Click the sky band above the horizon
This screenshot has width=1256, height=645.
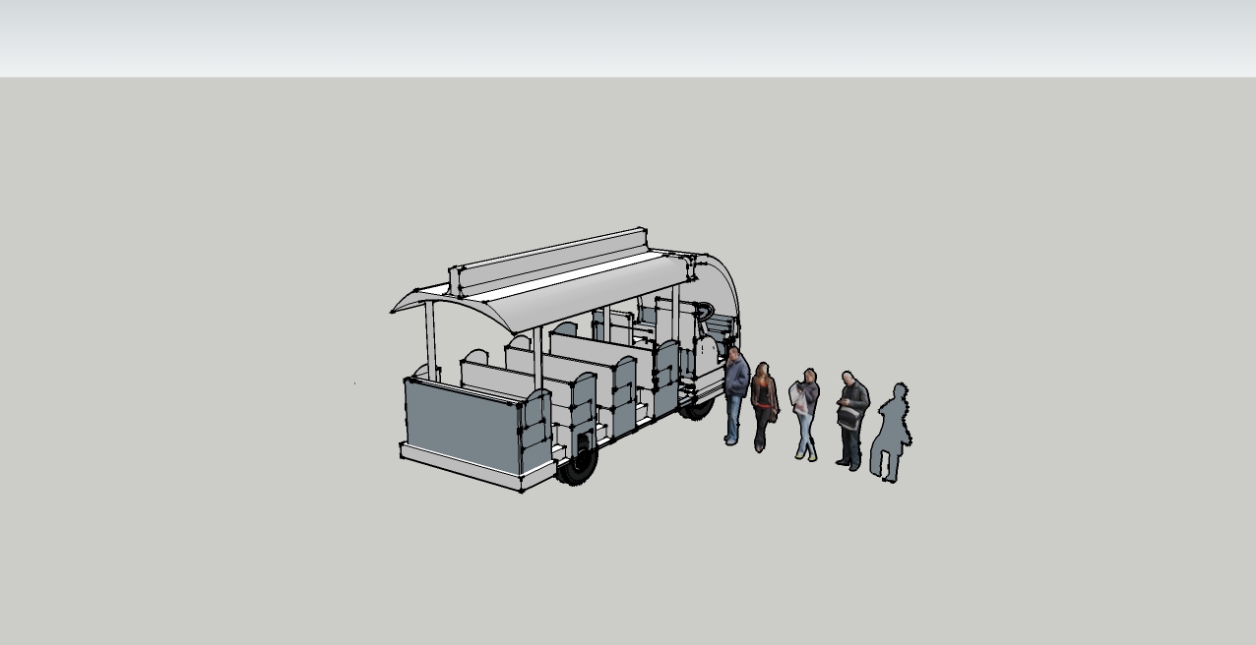coord(628,37)
